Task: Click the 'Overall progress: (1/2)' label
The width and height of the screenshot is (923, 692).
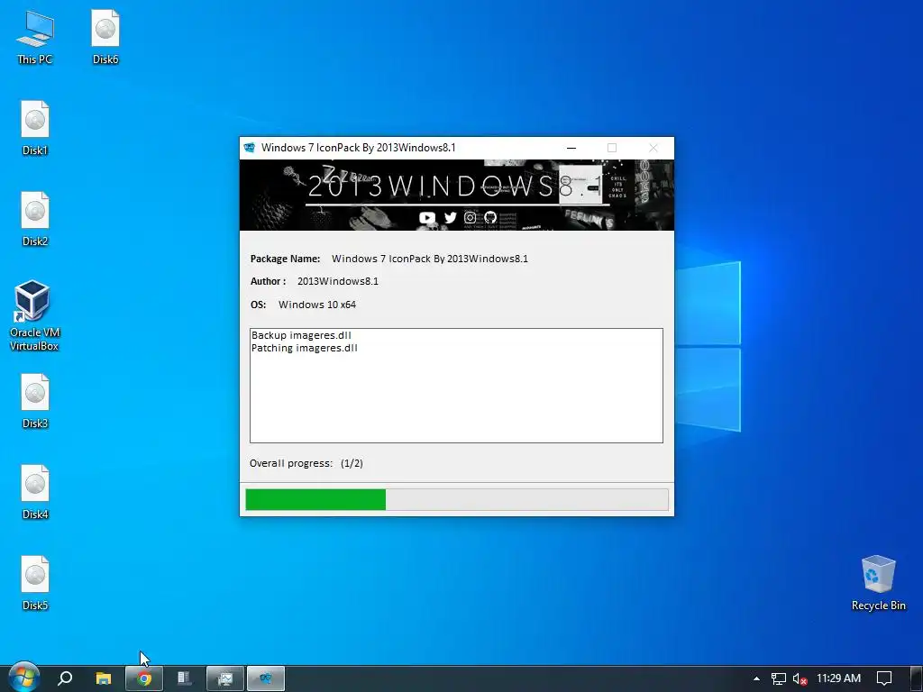Action: (x=306, y=463)
